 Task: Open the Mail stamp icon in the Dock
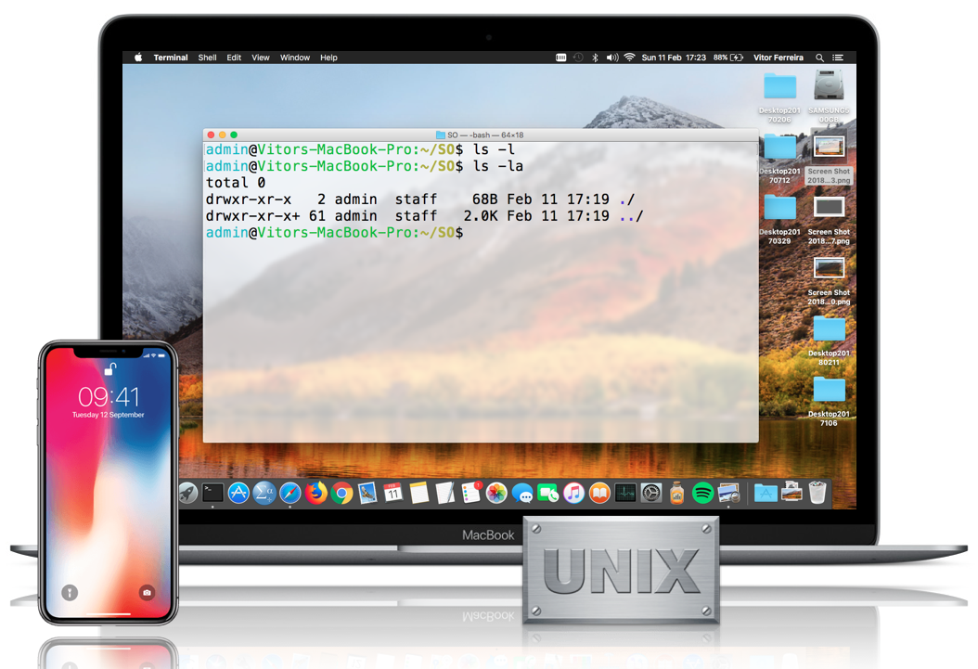click(x=368, y=494)
